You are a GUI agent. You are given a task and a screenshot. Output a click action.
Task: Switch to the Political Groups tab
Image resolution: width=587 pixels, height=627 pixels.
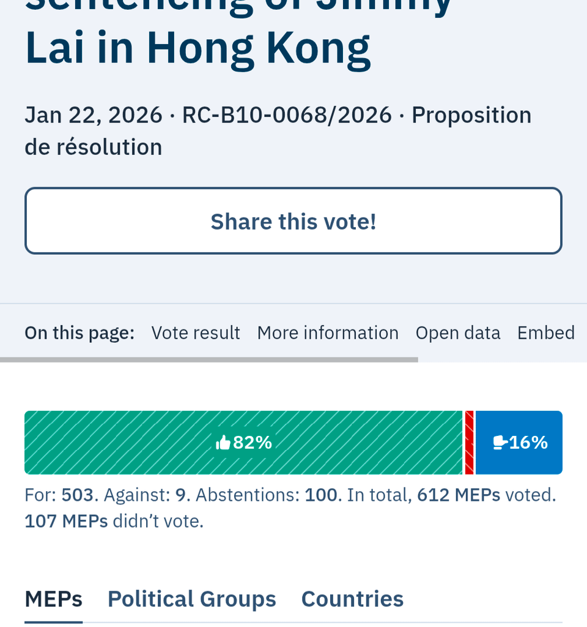click(191, 599)
